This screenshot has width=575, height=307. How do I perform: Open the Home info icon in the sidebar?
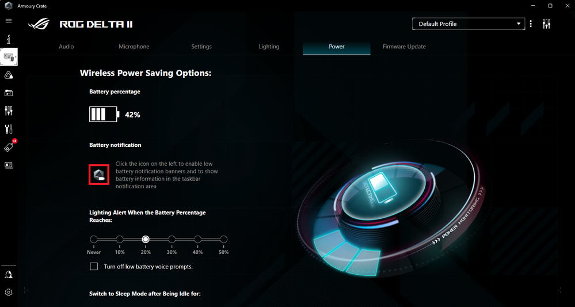point(9,39)
